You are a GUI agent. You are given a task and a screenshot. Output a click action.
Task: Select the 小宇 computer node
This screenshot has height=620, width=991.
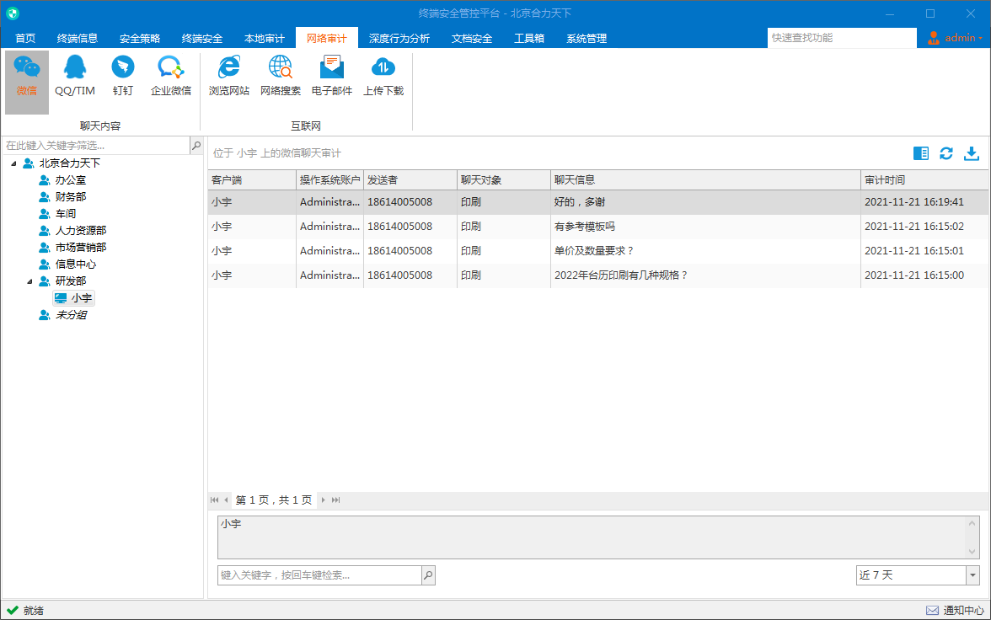pyautogui.click(x=74, y=297)
